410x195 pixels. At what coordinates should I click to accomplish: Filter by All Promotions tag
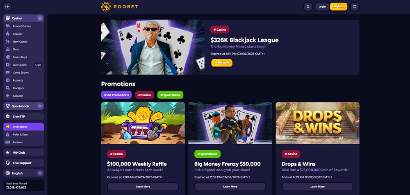point(116,95)
